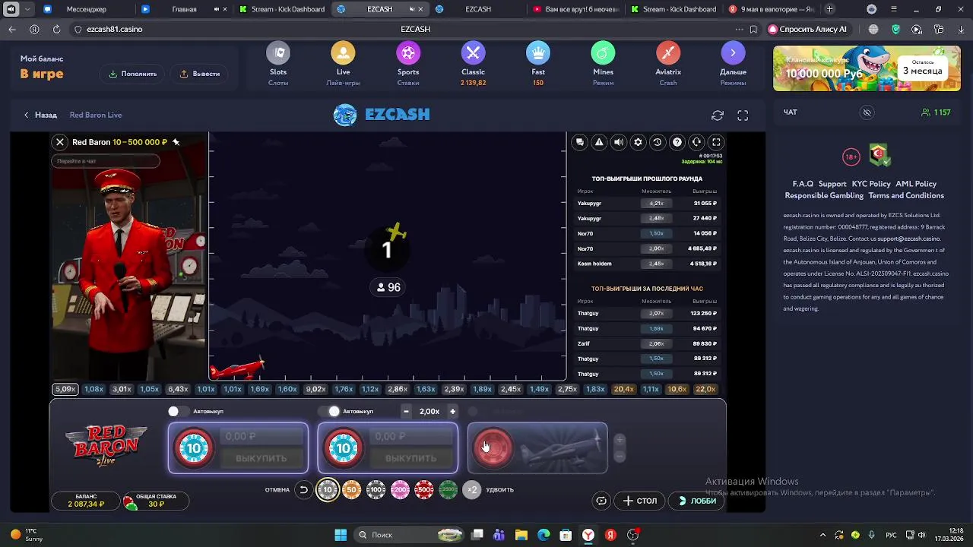Open the Fast games category
973x547 pixels.
(538, 64)
